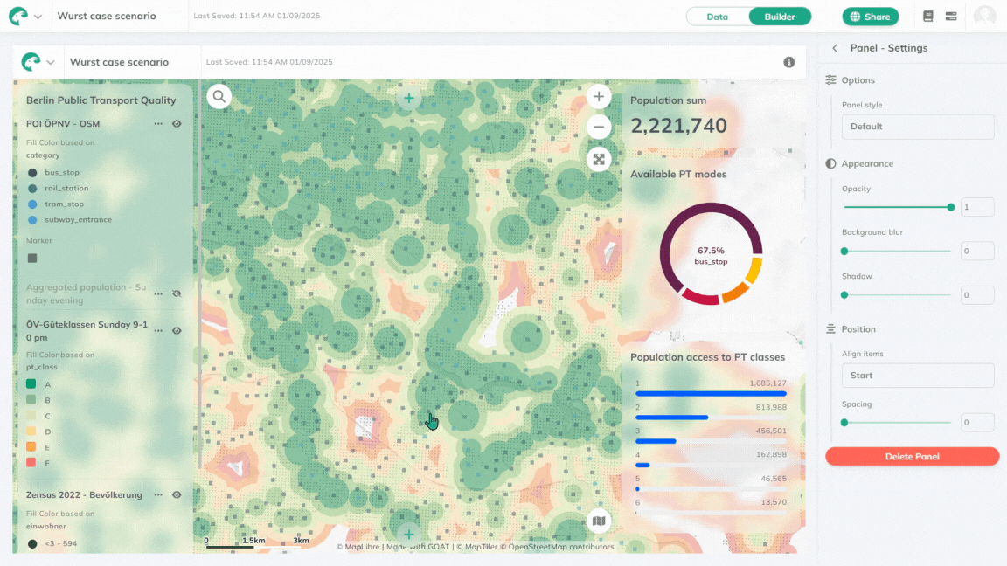
Task: Open the documentation book icon
Action: pos(928,17)
